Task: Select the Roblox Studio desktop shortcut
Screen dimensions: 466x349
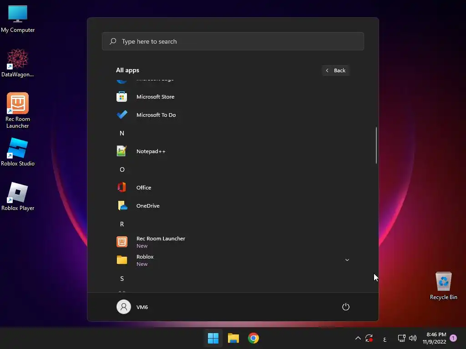Action: coord(18,152)
